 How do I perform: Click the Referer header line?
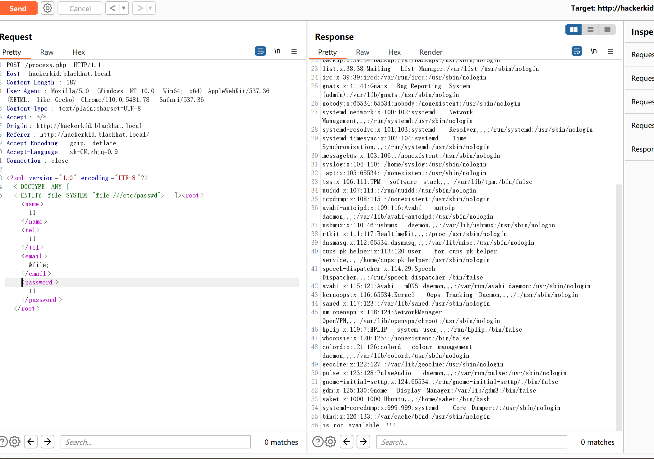pos(78,134)
